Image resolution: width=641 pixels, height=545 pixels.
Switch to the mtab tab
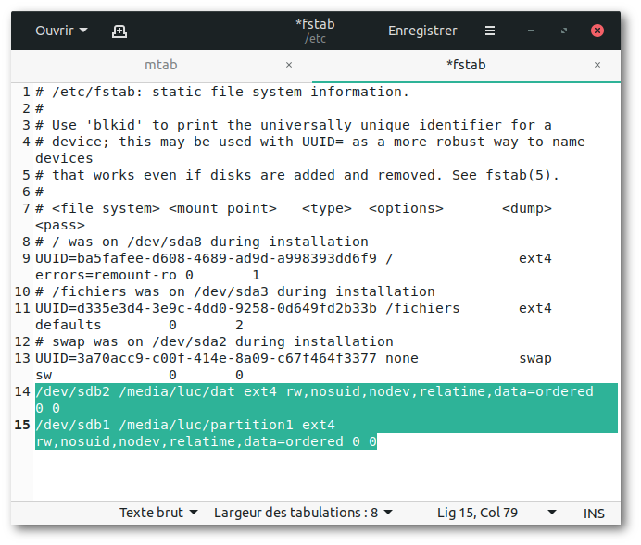(x=161, y=65)
